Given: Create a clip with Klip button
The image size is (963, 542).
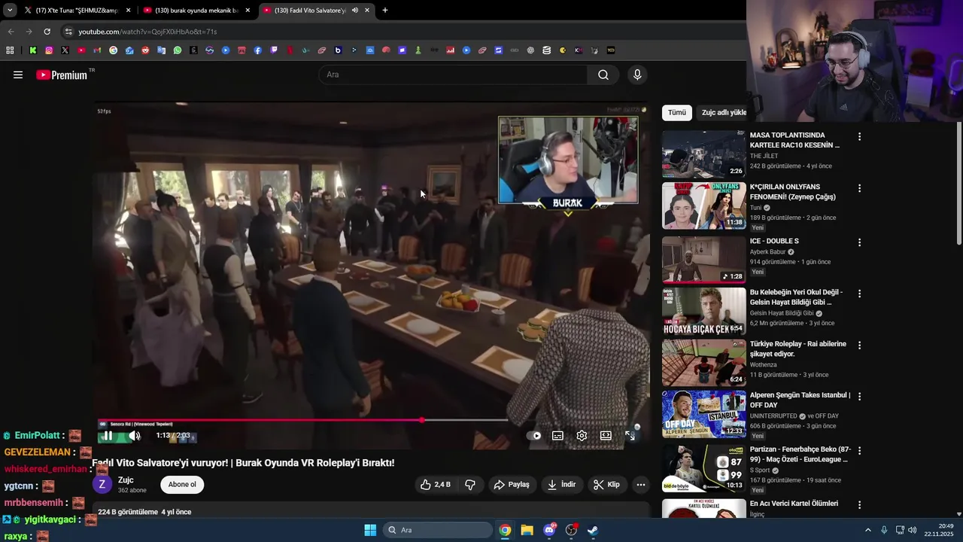Looking at the screenshot, I should coord(606,485).
